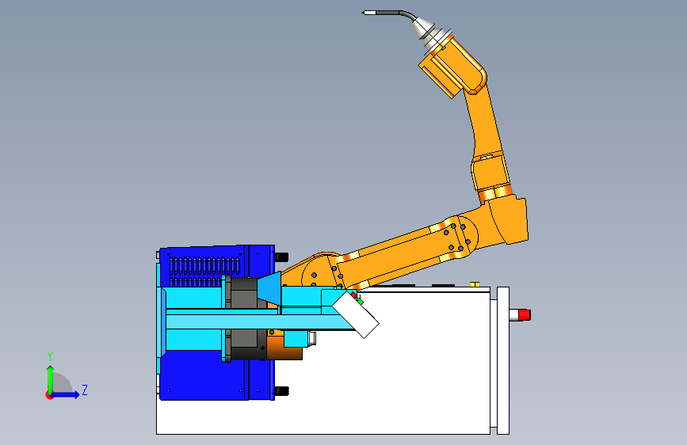The height and width of the screenshot is (445, 687).
Task: Pick the silver conical torch nozzle
Action: point(424,29)
